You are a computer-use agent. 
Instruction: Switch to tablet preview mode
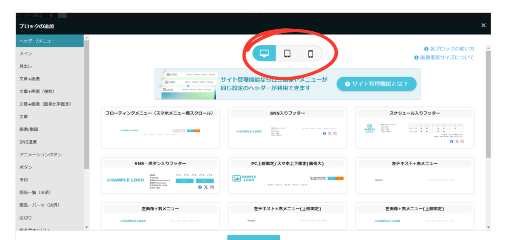click(x=287, y=54)
